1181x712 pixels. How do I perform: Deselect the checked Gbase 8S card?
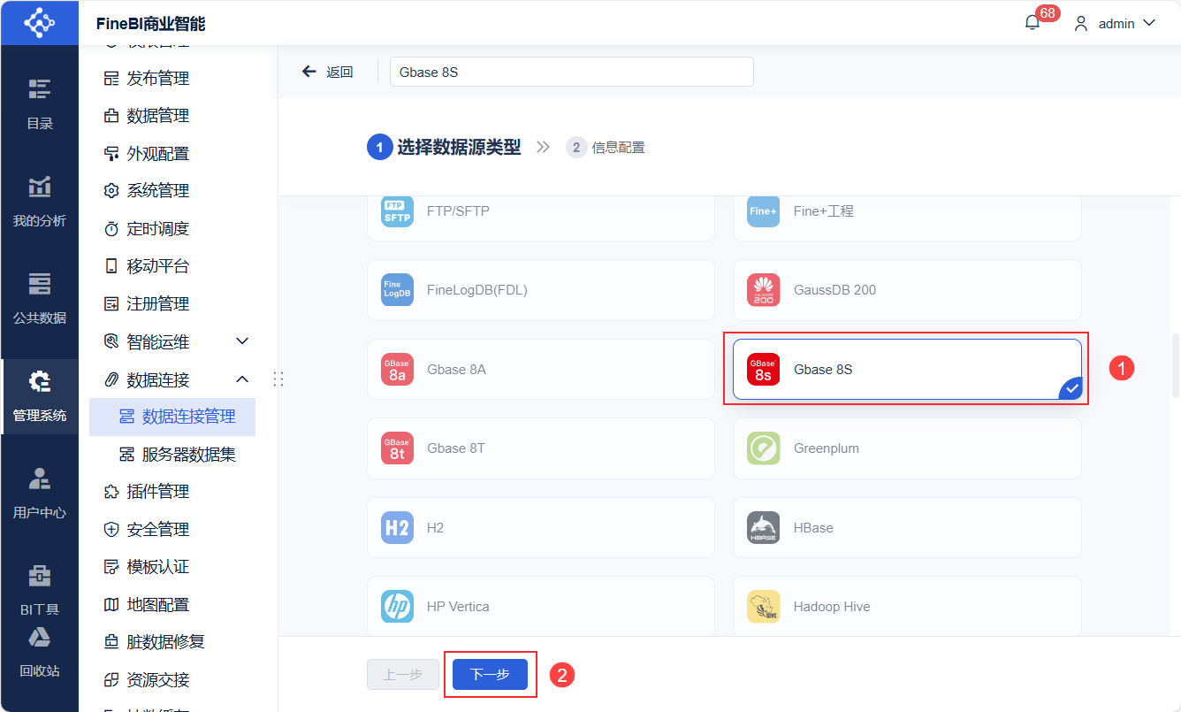tap(907, 370)
